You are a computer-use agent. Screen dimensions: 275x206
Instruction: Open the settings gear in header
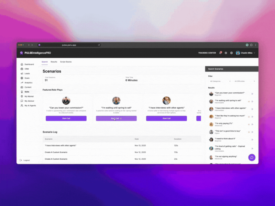(226, 53)
